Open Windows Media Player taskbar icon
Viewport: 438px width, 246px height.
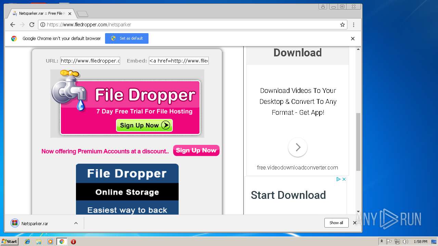point(50,242)
